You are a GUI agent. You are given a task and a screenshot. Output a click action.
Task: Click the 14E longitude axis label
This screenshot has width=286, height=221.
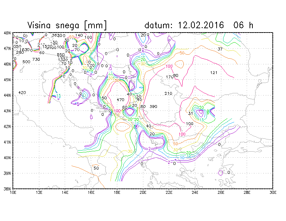pyautogui.click(x=65, y=192)
